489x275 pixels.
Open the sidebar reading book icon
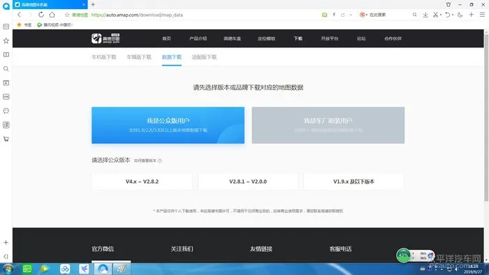point(6,54)
